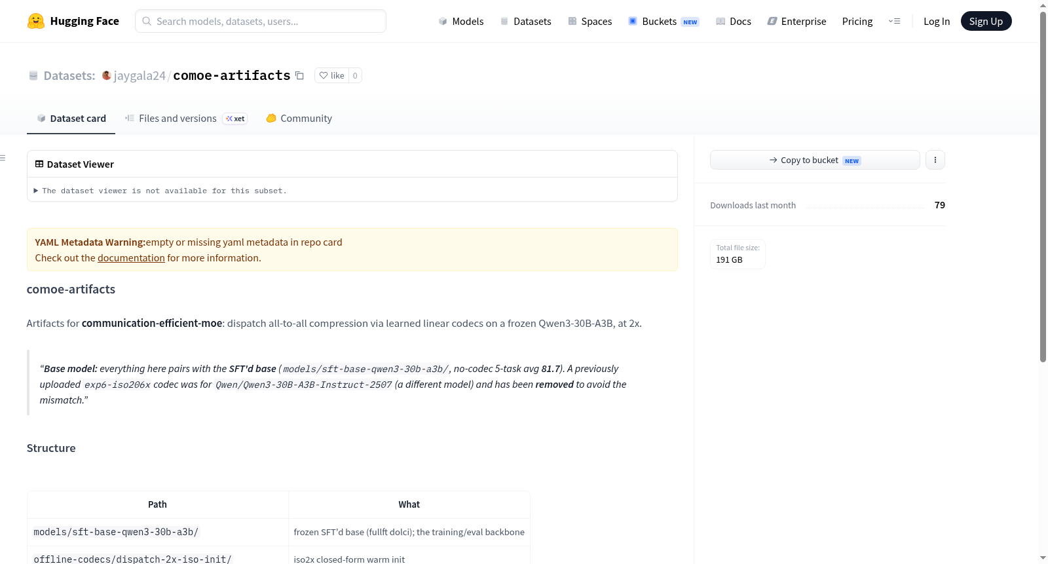Click the 'What' table column header
This screenshot has width=1048, height=564.
[409, 504]
